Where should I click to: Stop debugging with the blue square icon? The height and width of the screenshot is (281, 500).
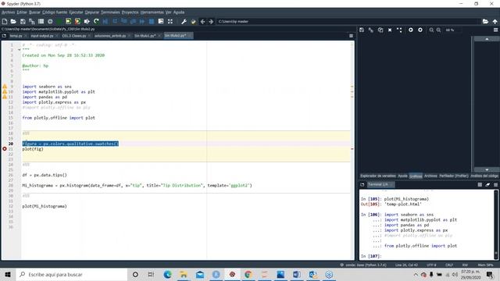coord(152,21)
